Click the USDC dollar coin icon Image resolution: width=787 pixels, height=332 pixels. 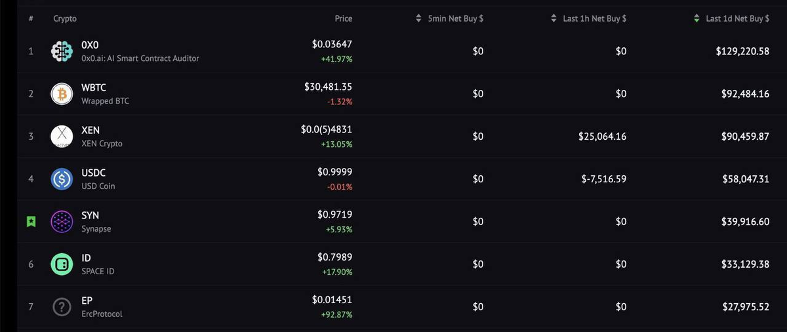point(62,179)
